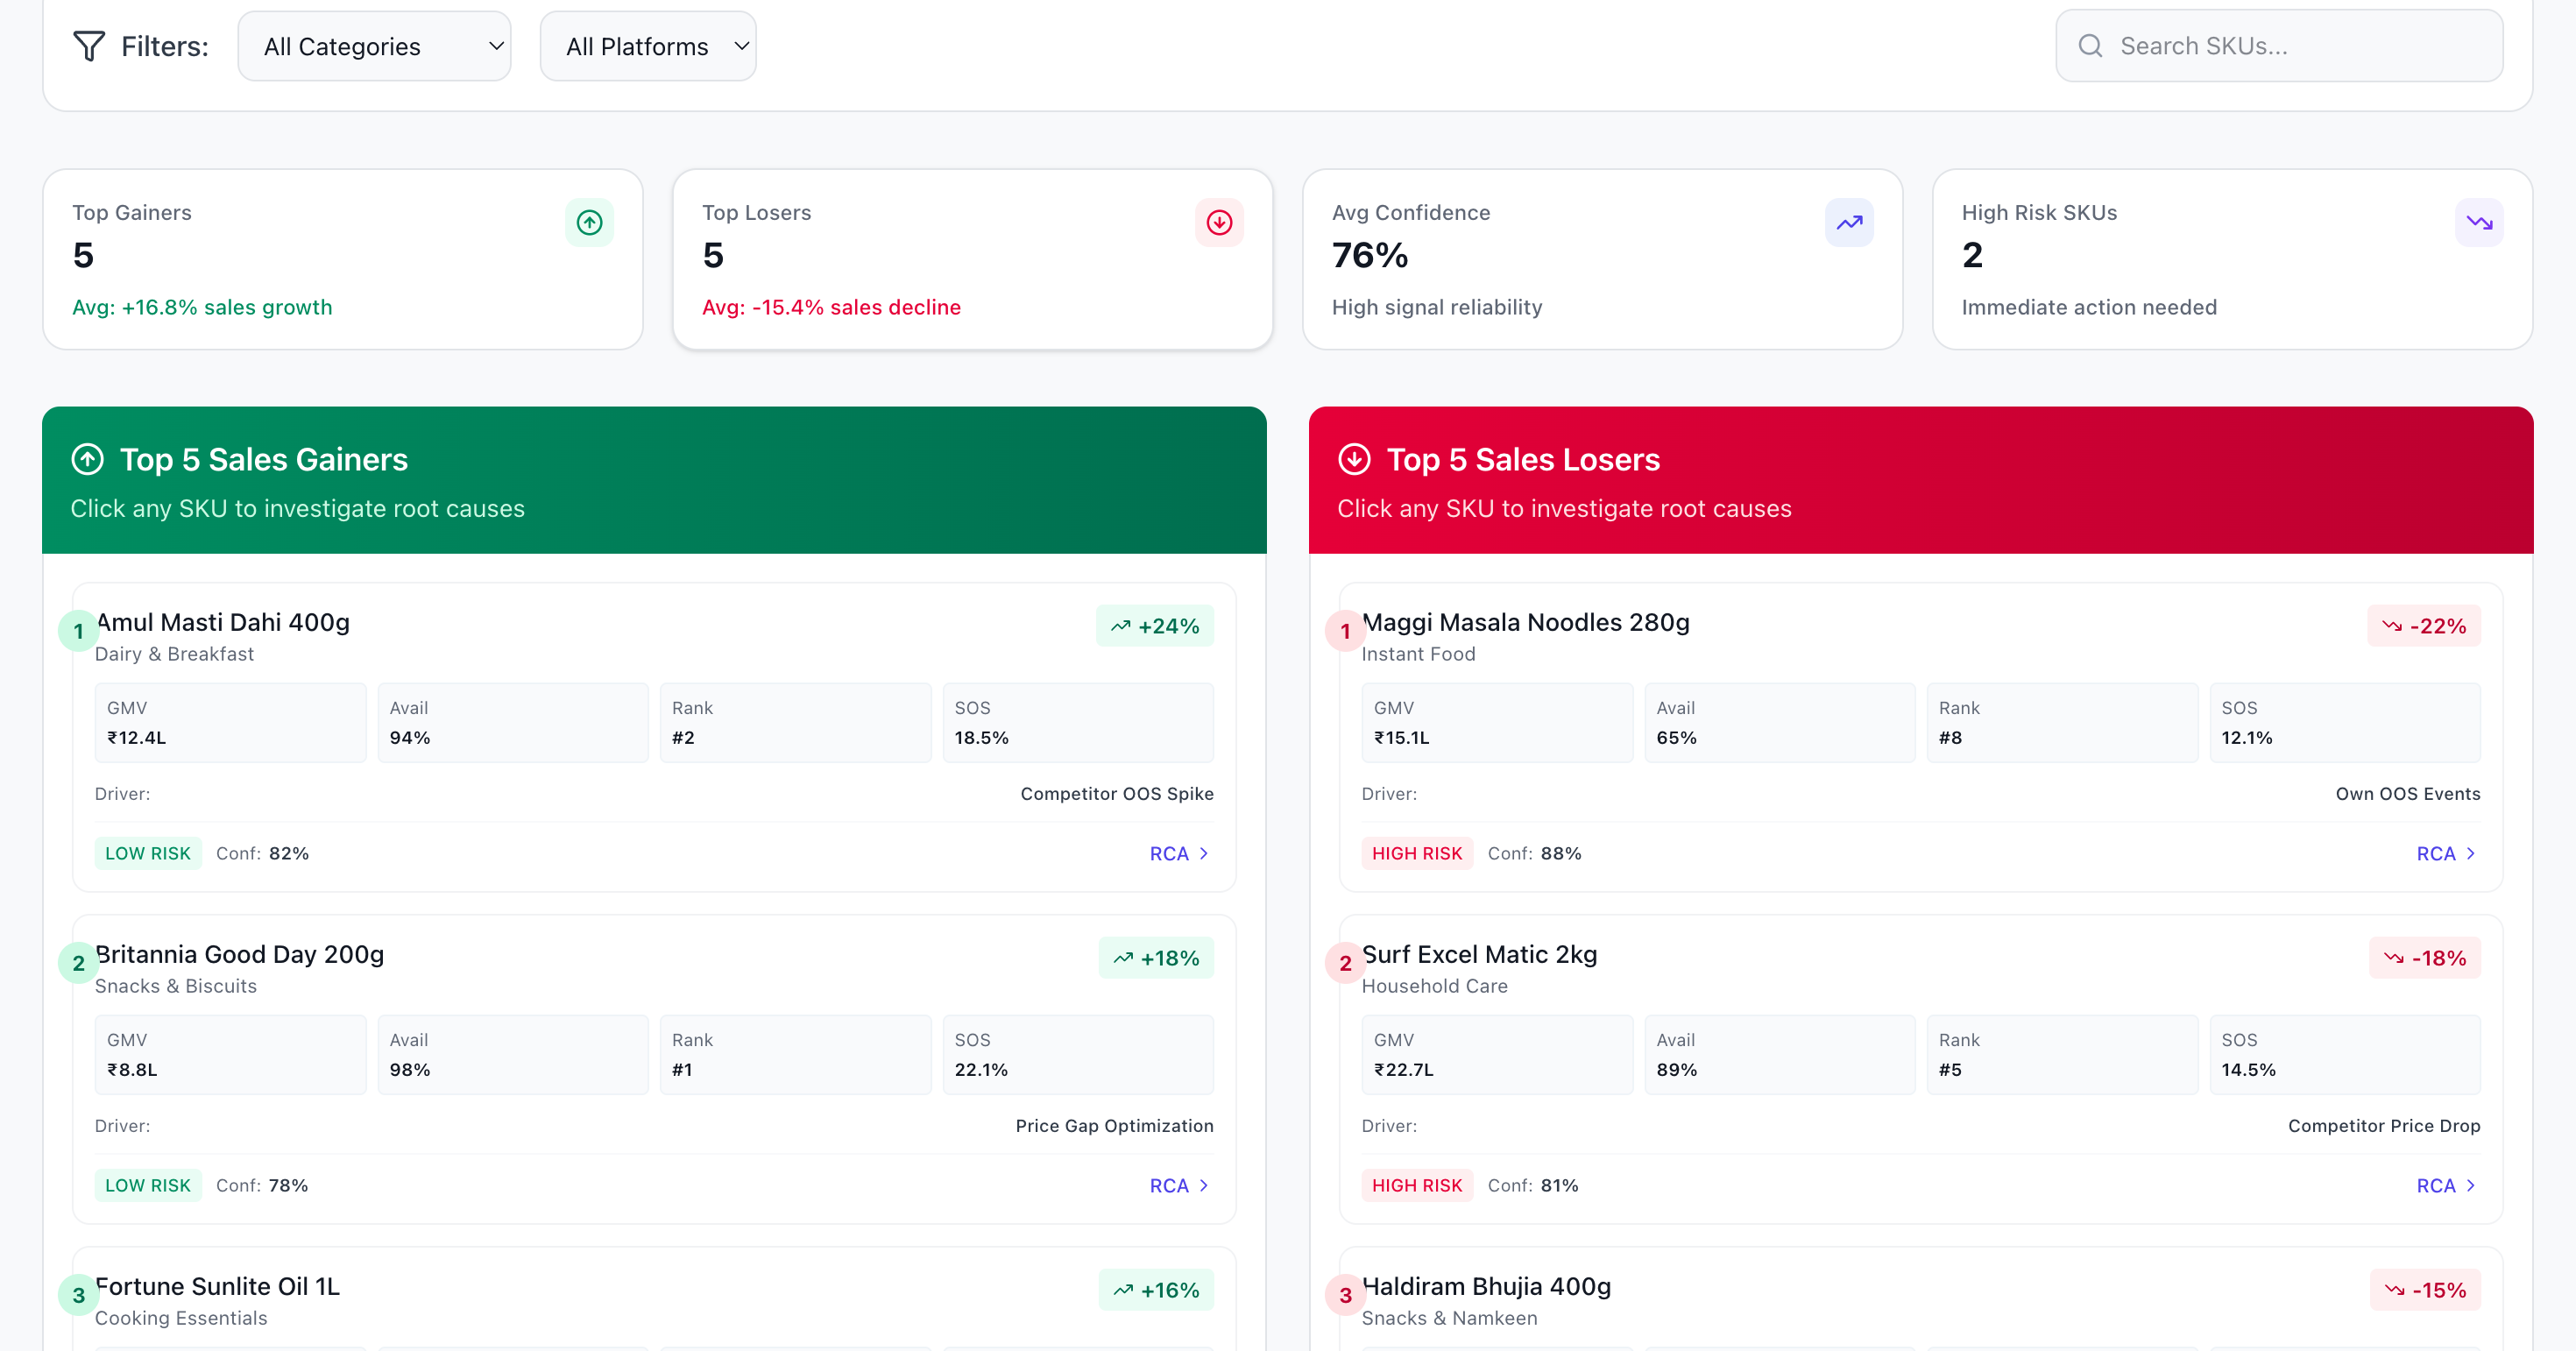
Task: Click the red down-arrow icon in Top Losers card
Action: pyautogui.click(x=1219, y=222)
